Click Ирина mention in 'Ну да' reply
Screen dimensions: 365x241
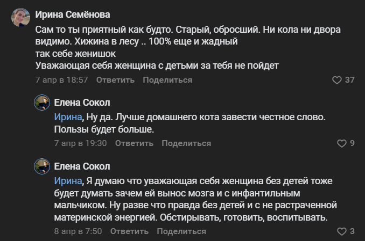pyautogui.click(x=68, y=116)
